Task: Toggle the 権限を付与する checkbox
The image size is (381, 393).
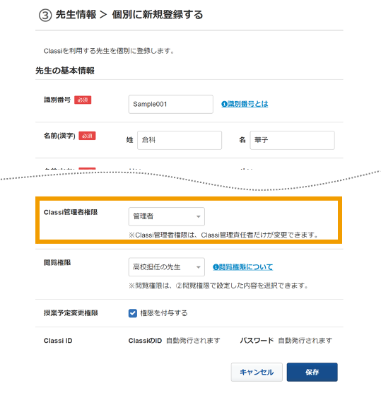Action: click(x=133, y=313)
